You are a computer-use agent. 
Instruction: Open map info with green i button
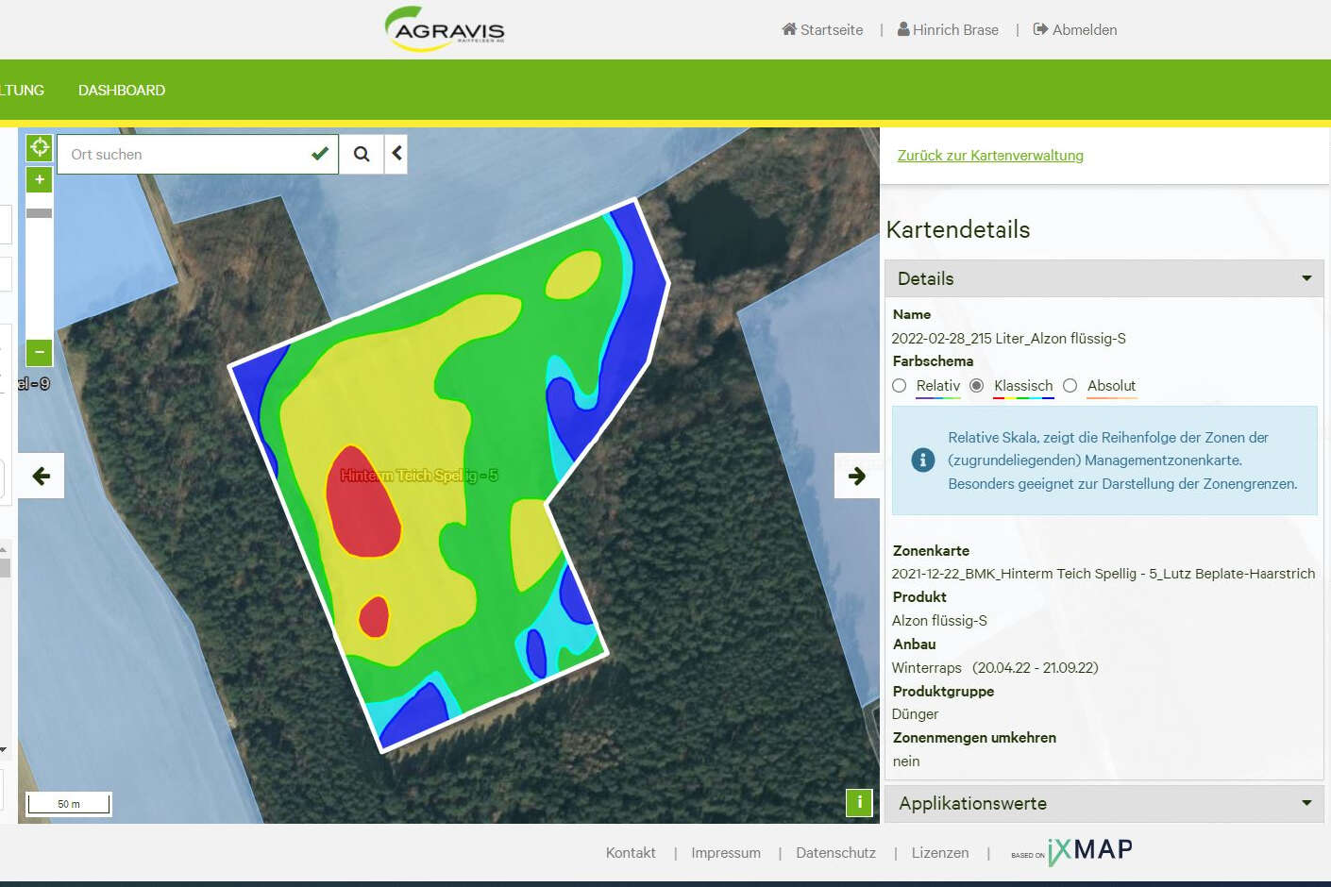pos(859,802)
